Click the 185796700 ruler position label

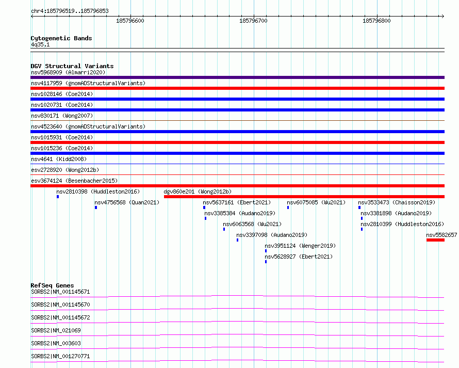pyautogui.click(x=253, y=21)
